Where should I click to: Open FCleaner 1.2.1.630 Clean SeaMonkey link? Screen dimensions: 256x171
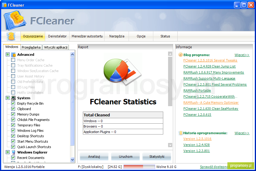(211, 109)
